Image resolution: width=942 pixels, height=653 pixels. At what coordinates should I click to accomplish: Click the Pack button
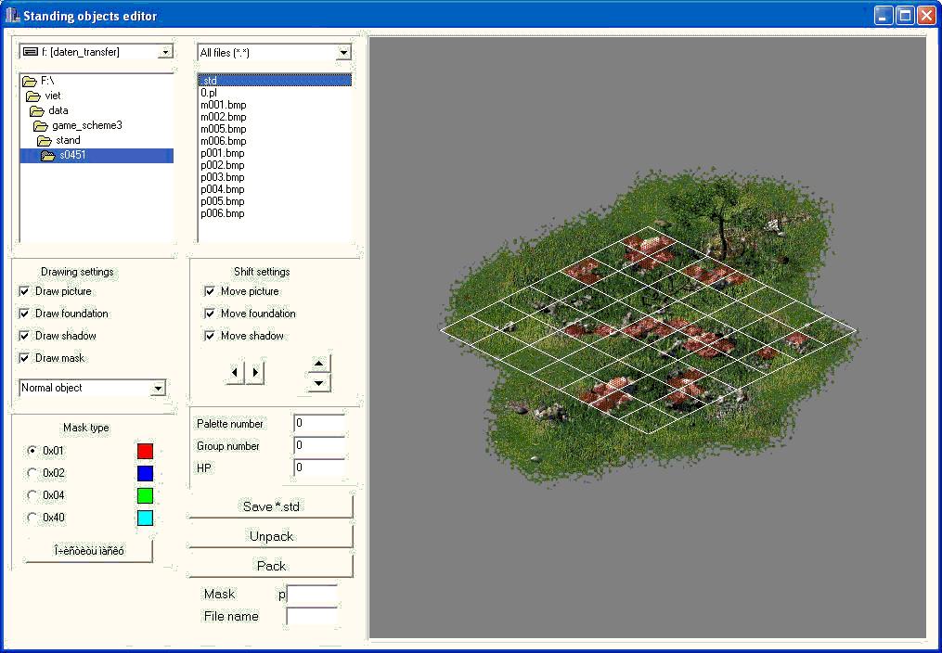click(x=271, y=566)
